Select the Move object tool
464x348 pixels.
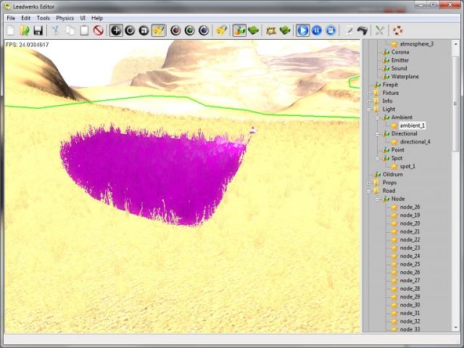pyautogui.click(x=116, y=30)
